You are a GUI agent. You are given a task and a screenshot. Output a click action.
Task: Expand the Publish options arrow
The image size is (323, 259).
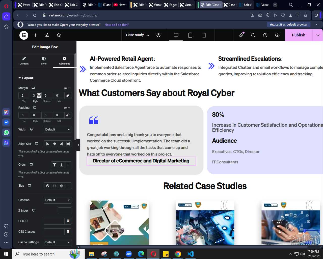(x=318, y=35)
